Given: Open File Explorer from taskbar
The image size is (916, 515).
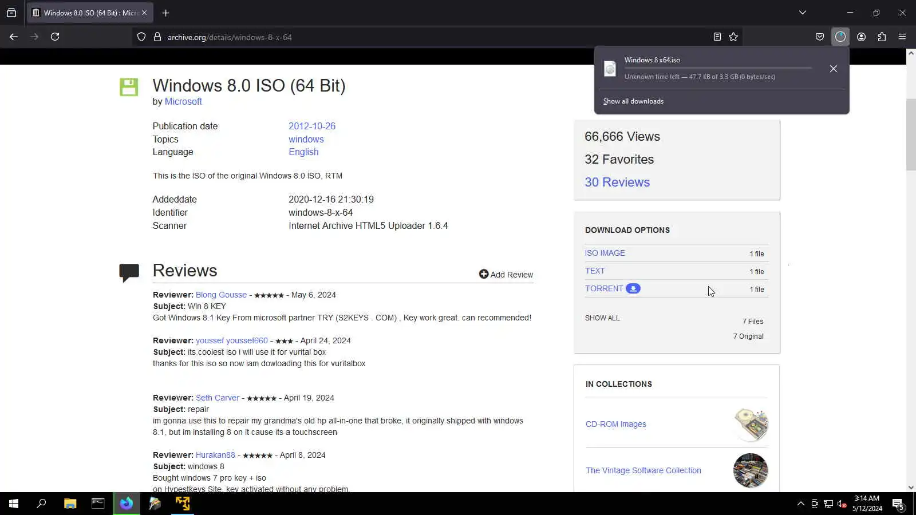Looking at the screenshot, I should click(70, 504).
